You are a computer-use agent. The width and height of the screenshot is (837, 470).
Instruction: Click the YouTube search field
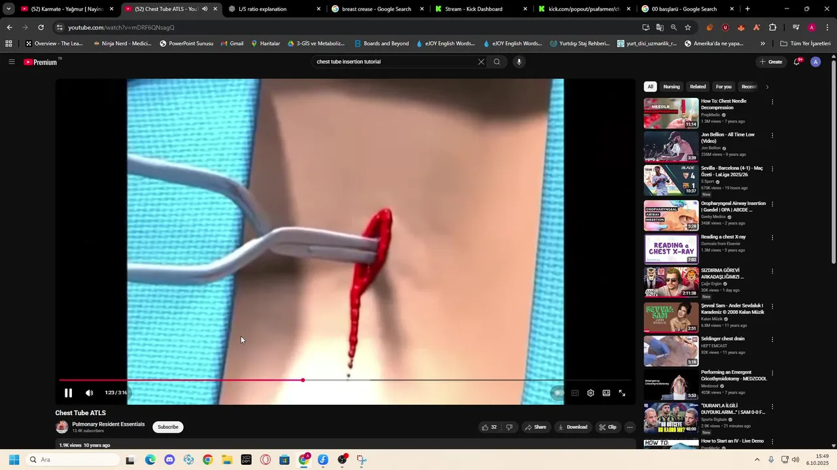[394, 62]
